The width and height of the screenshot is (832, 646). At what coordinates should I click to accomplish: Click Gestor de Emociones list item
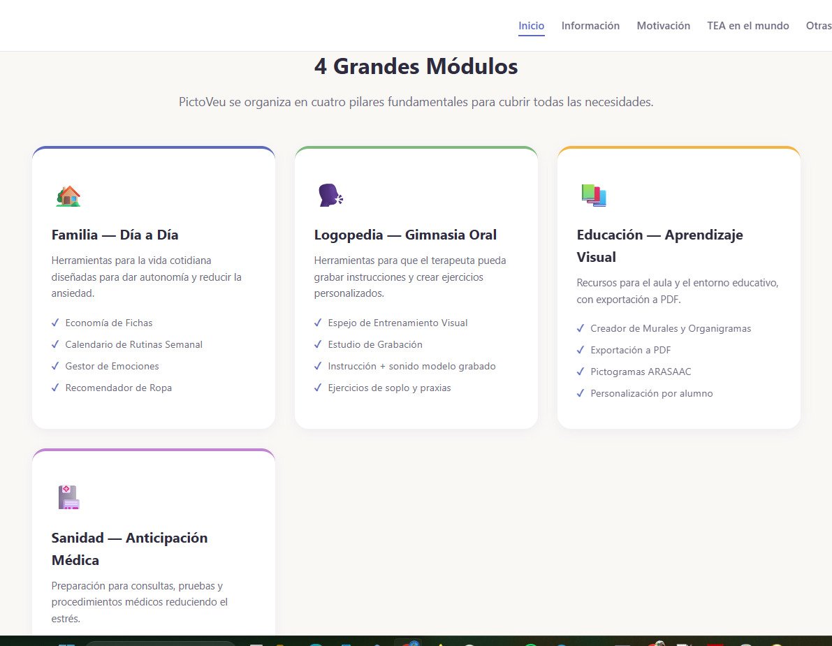point(112,366)
